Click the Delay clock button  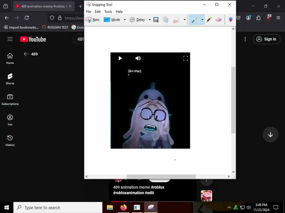click(x=137, y=20)
